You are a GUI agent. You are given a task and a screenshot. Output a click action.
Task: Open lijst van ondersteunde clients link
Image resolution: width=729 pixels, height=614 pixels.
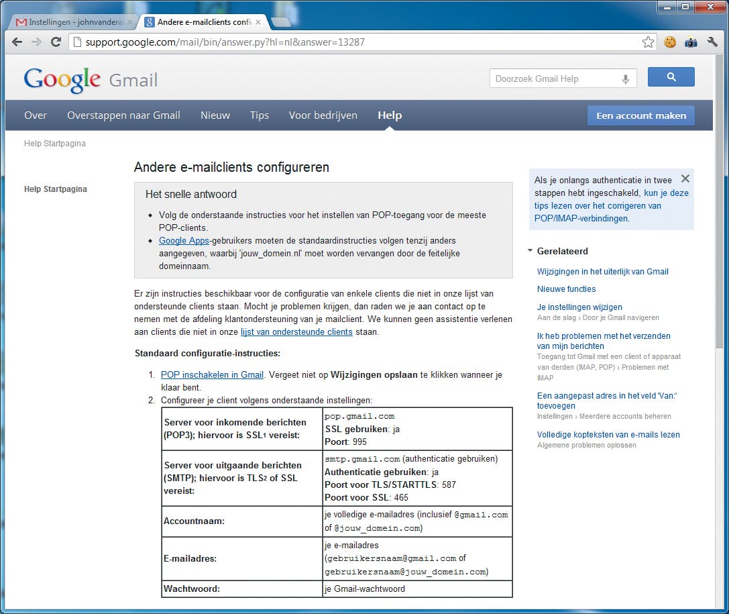[296, 331]
